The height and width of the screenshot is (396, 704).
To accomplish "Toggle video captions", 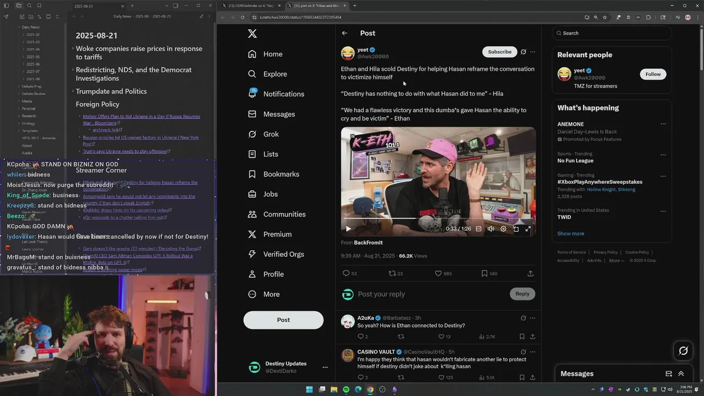I will 479,229.
